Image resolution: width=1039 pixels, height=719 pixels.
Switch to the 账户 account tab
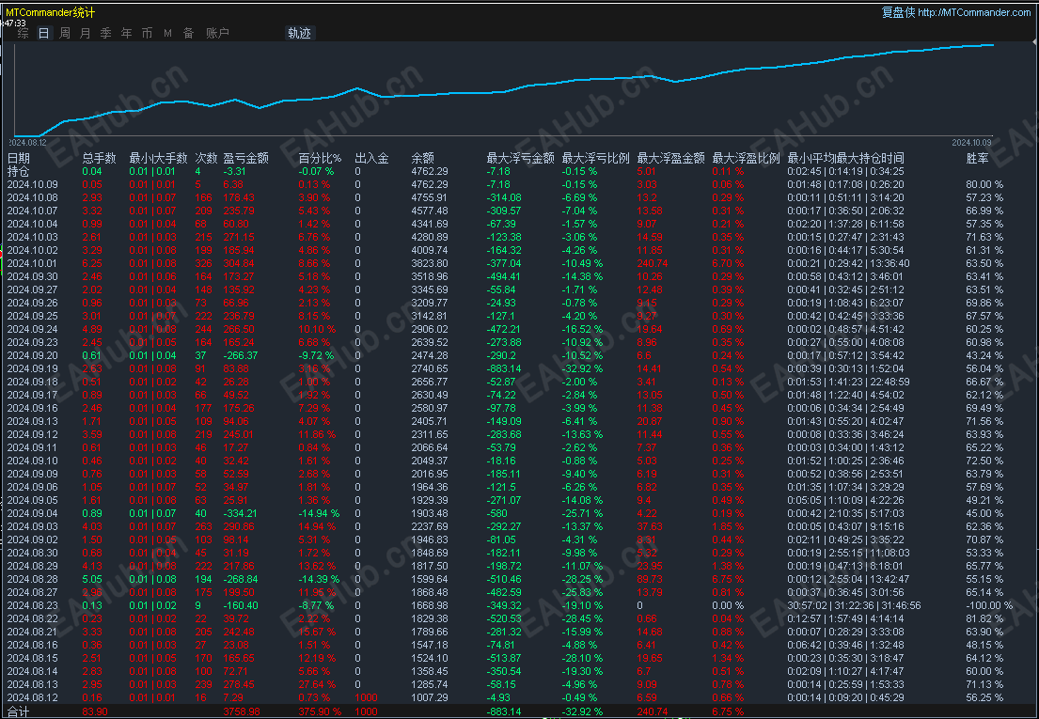coord(217,33)
